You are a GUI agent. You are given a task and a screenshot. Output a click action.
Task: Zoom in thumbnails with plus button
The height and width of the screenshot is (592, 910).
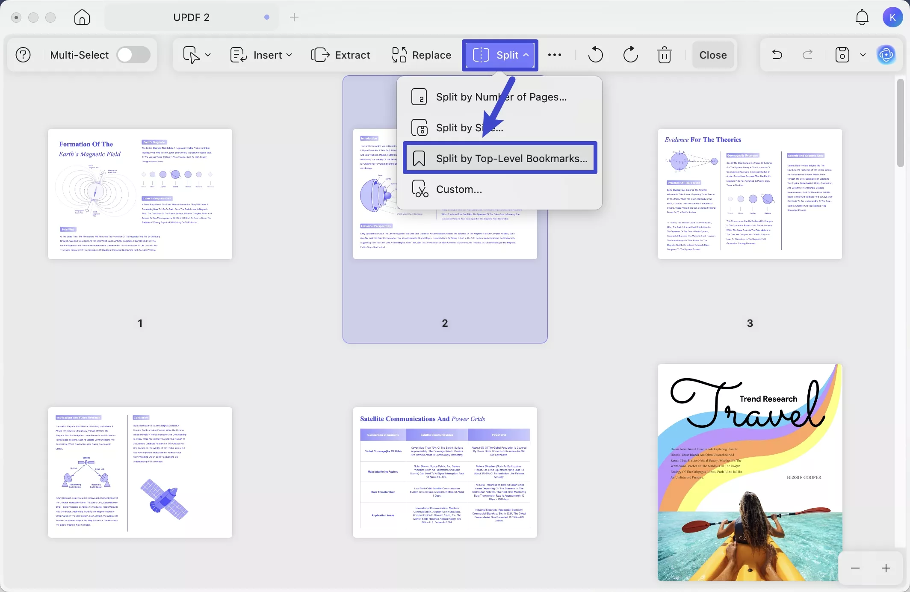(886, 568)
